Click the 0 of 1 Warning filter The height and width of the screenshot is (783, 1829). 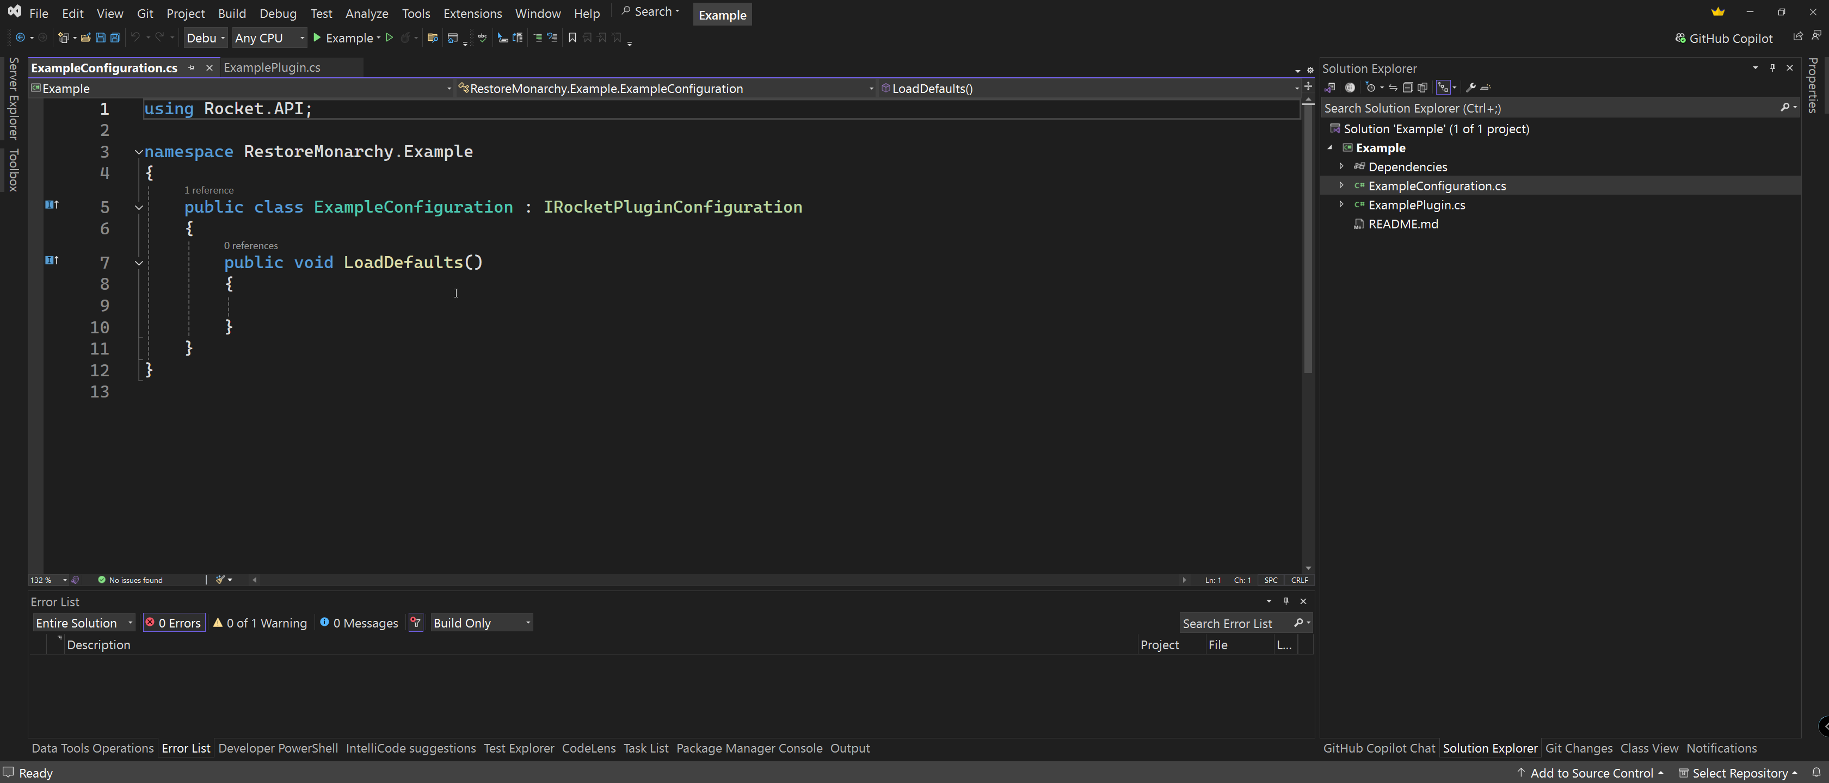pos(260,623)
